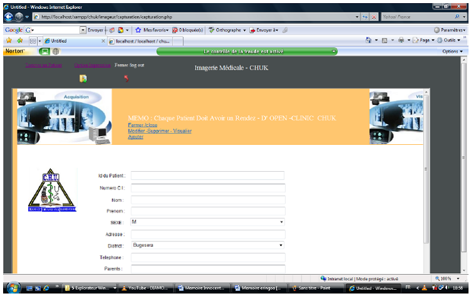Screen dimensions: 471x296
Task: Click the yellow document icon under Upload
Action: [83, 78]
